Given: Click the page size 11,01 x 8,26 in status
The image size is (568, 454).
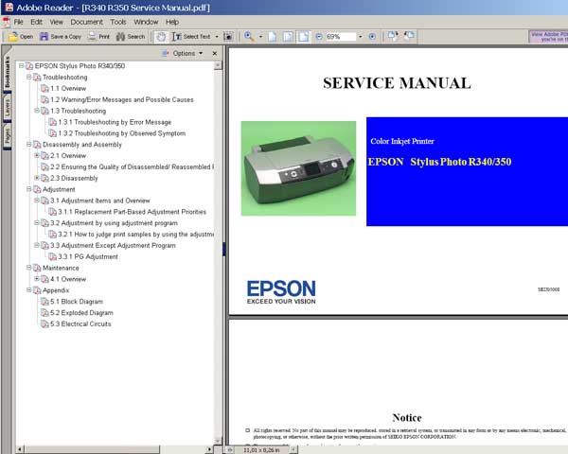Looking at the screenshot, I should (x=261, y=450).
